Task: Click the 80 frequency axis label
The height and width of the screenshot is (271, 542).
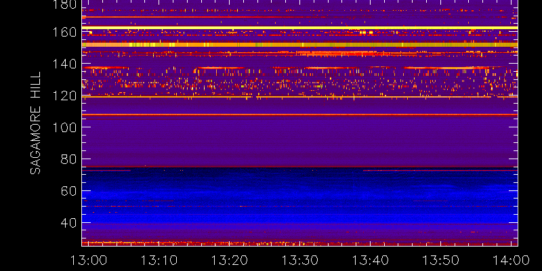Action: tap(68, 159)
